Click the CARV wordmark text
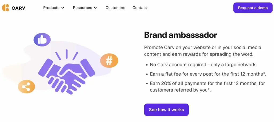This screenshot has height=122, width=274. [18, 8]
